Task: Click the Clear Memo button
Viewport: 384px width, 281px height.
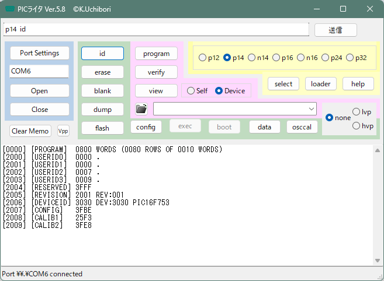Action: pos(30,131)
